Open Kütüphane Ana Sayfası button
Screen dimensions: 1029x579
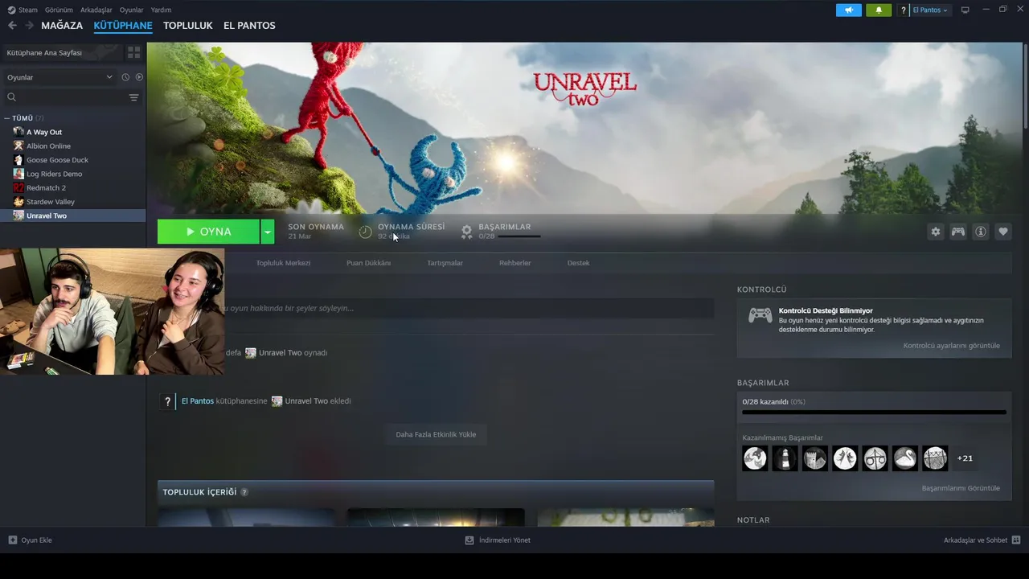(63, 52)
